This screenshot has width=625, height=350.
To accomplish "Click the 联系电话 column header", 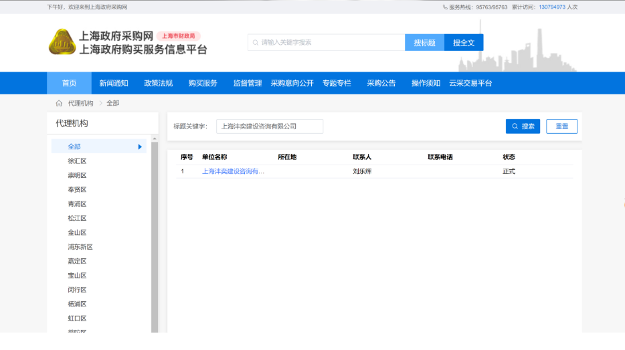I will tap(440, 157).
